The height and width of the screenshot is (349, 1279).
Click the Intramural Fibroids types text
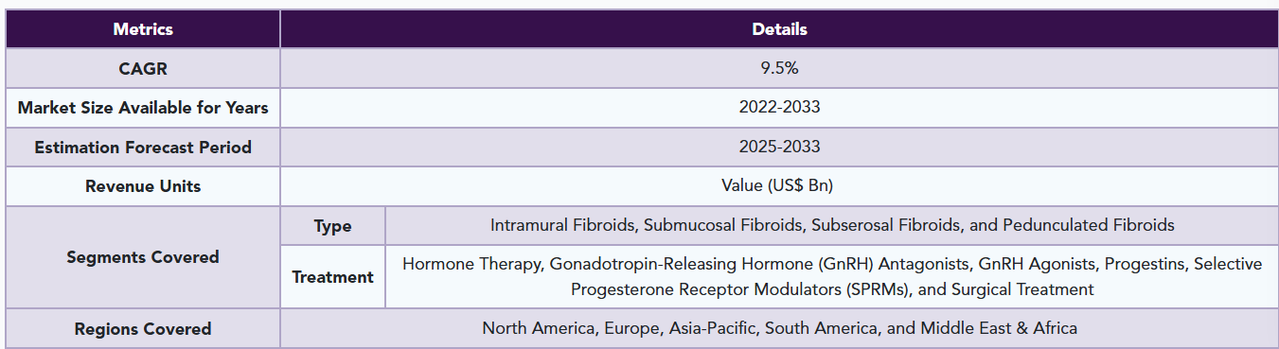[x=832, y=225]
